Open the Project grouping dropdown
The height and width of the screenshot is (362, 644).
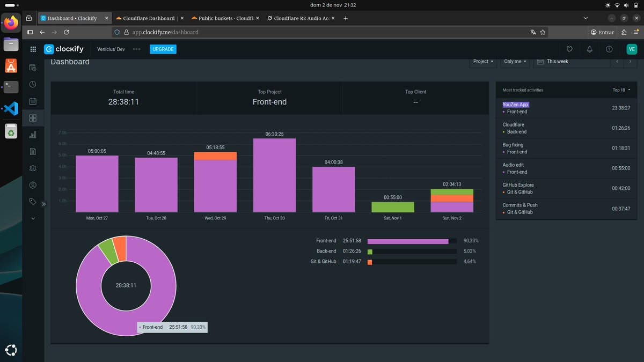[484, 62]
